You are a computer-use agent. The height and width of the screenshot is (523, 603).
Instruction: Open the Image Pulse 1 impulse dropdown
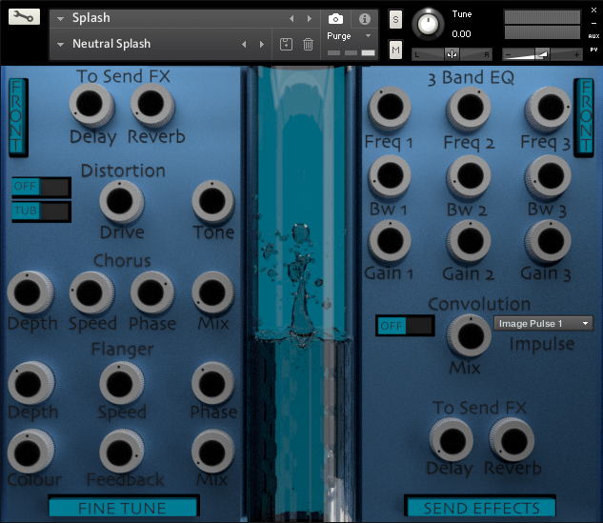point(543,323)
